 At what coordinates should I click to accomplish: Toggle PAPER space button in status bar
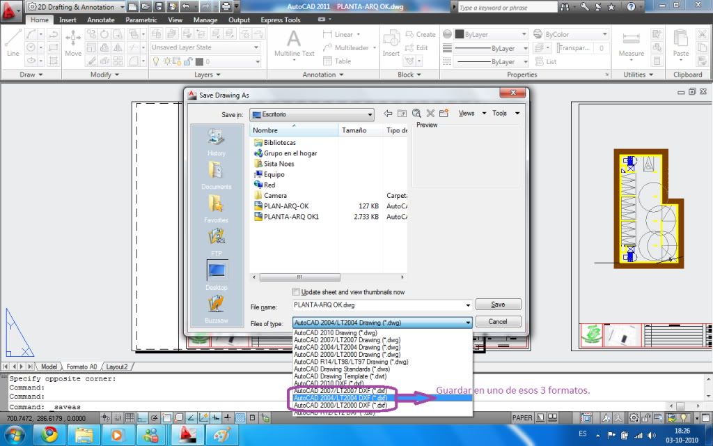tap(522, 417)
